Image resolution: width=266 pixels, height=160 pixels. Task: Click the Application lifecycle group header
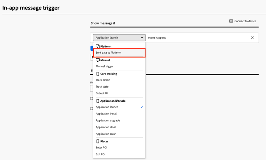(x=111, y=101)
